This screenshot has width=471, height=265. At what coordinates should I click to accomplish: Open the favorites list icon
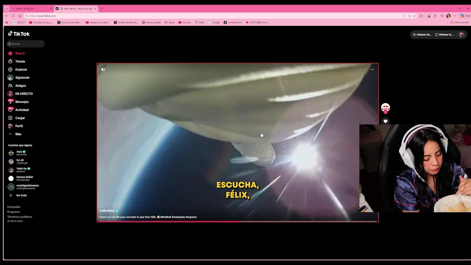435,16
